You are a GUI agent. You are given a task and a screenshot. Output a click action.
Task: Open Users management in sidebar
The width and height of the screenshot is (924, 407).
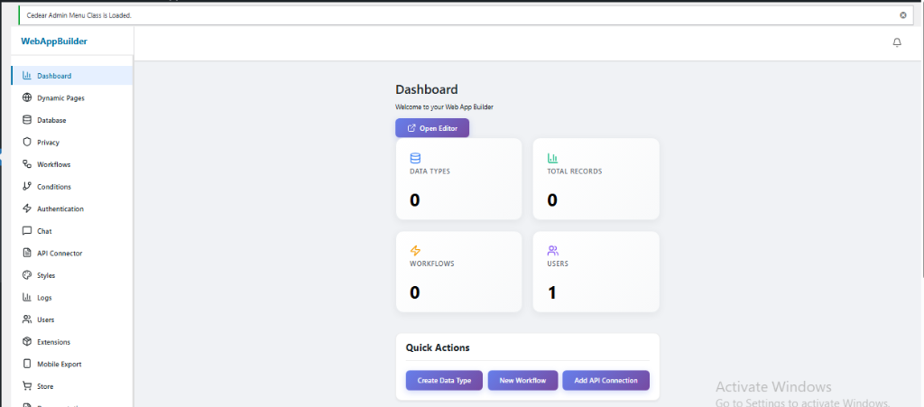71,319
